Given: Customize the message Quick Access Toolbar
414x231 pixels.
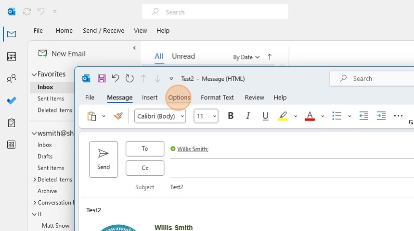Looking at the screenshot, I should pyautogui.click(x=171, y=78).
